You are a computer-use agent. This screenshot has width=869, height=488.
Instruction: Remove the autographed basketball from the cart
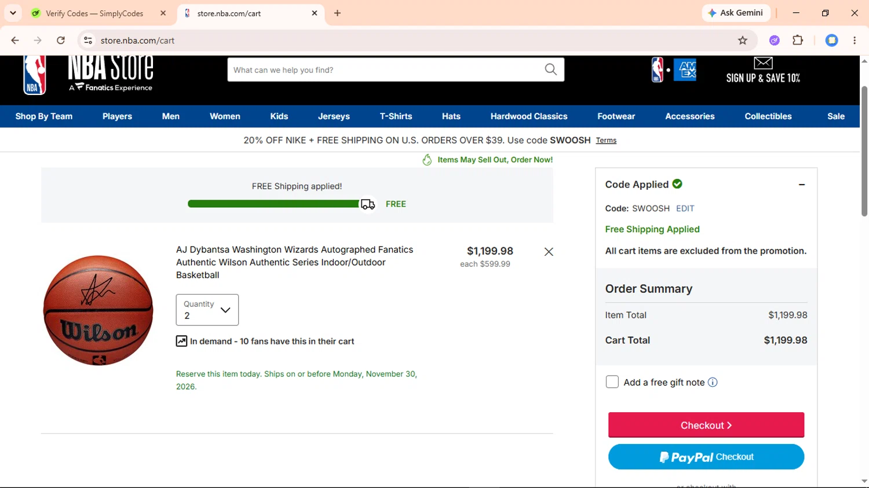click(549, 252)
